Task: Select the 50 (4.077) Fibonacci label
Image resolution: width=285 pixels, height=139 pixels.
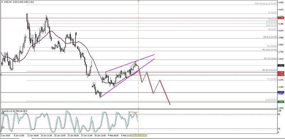Action: pyautogui.click(x=272, y=29)
